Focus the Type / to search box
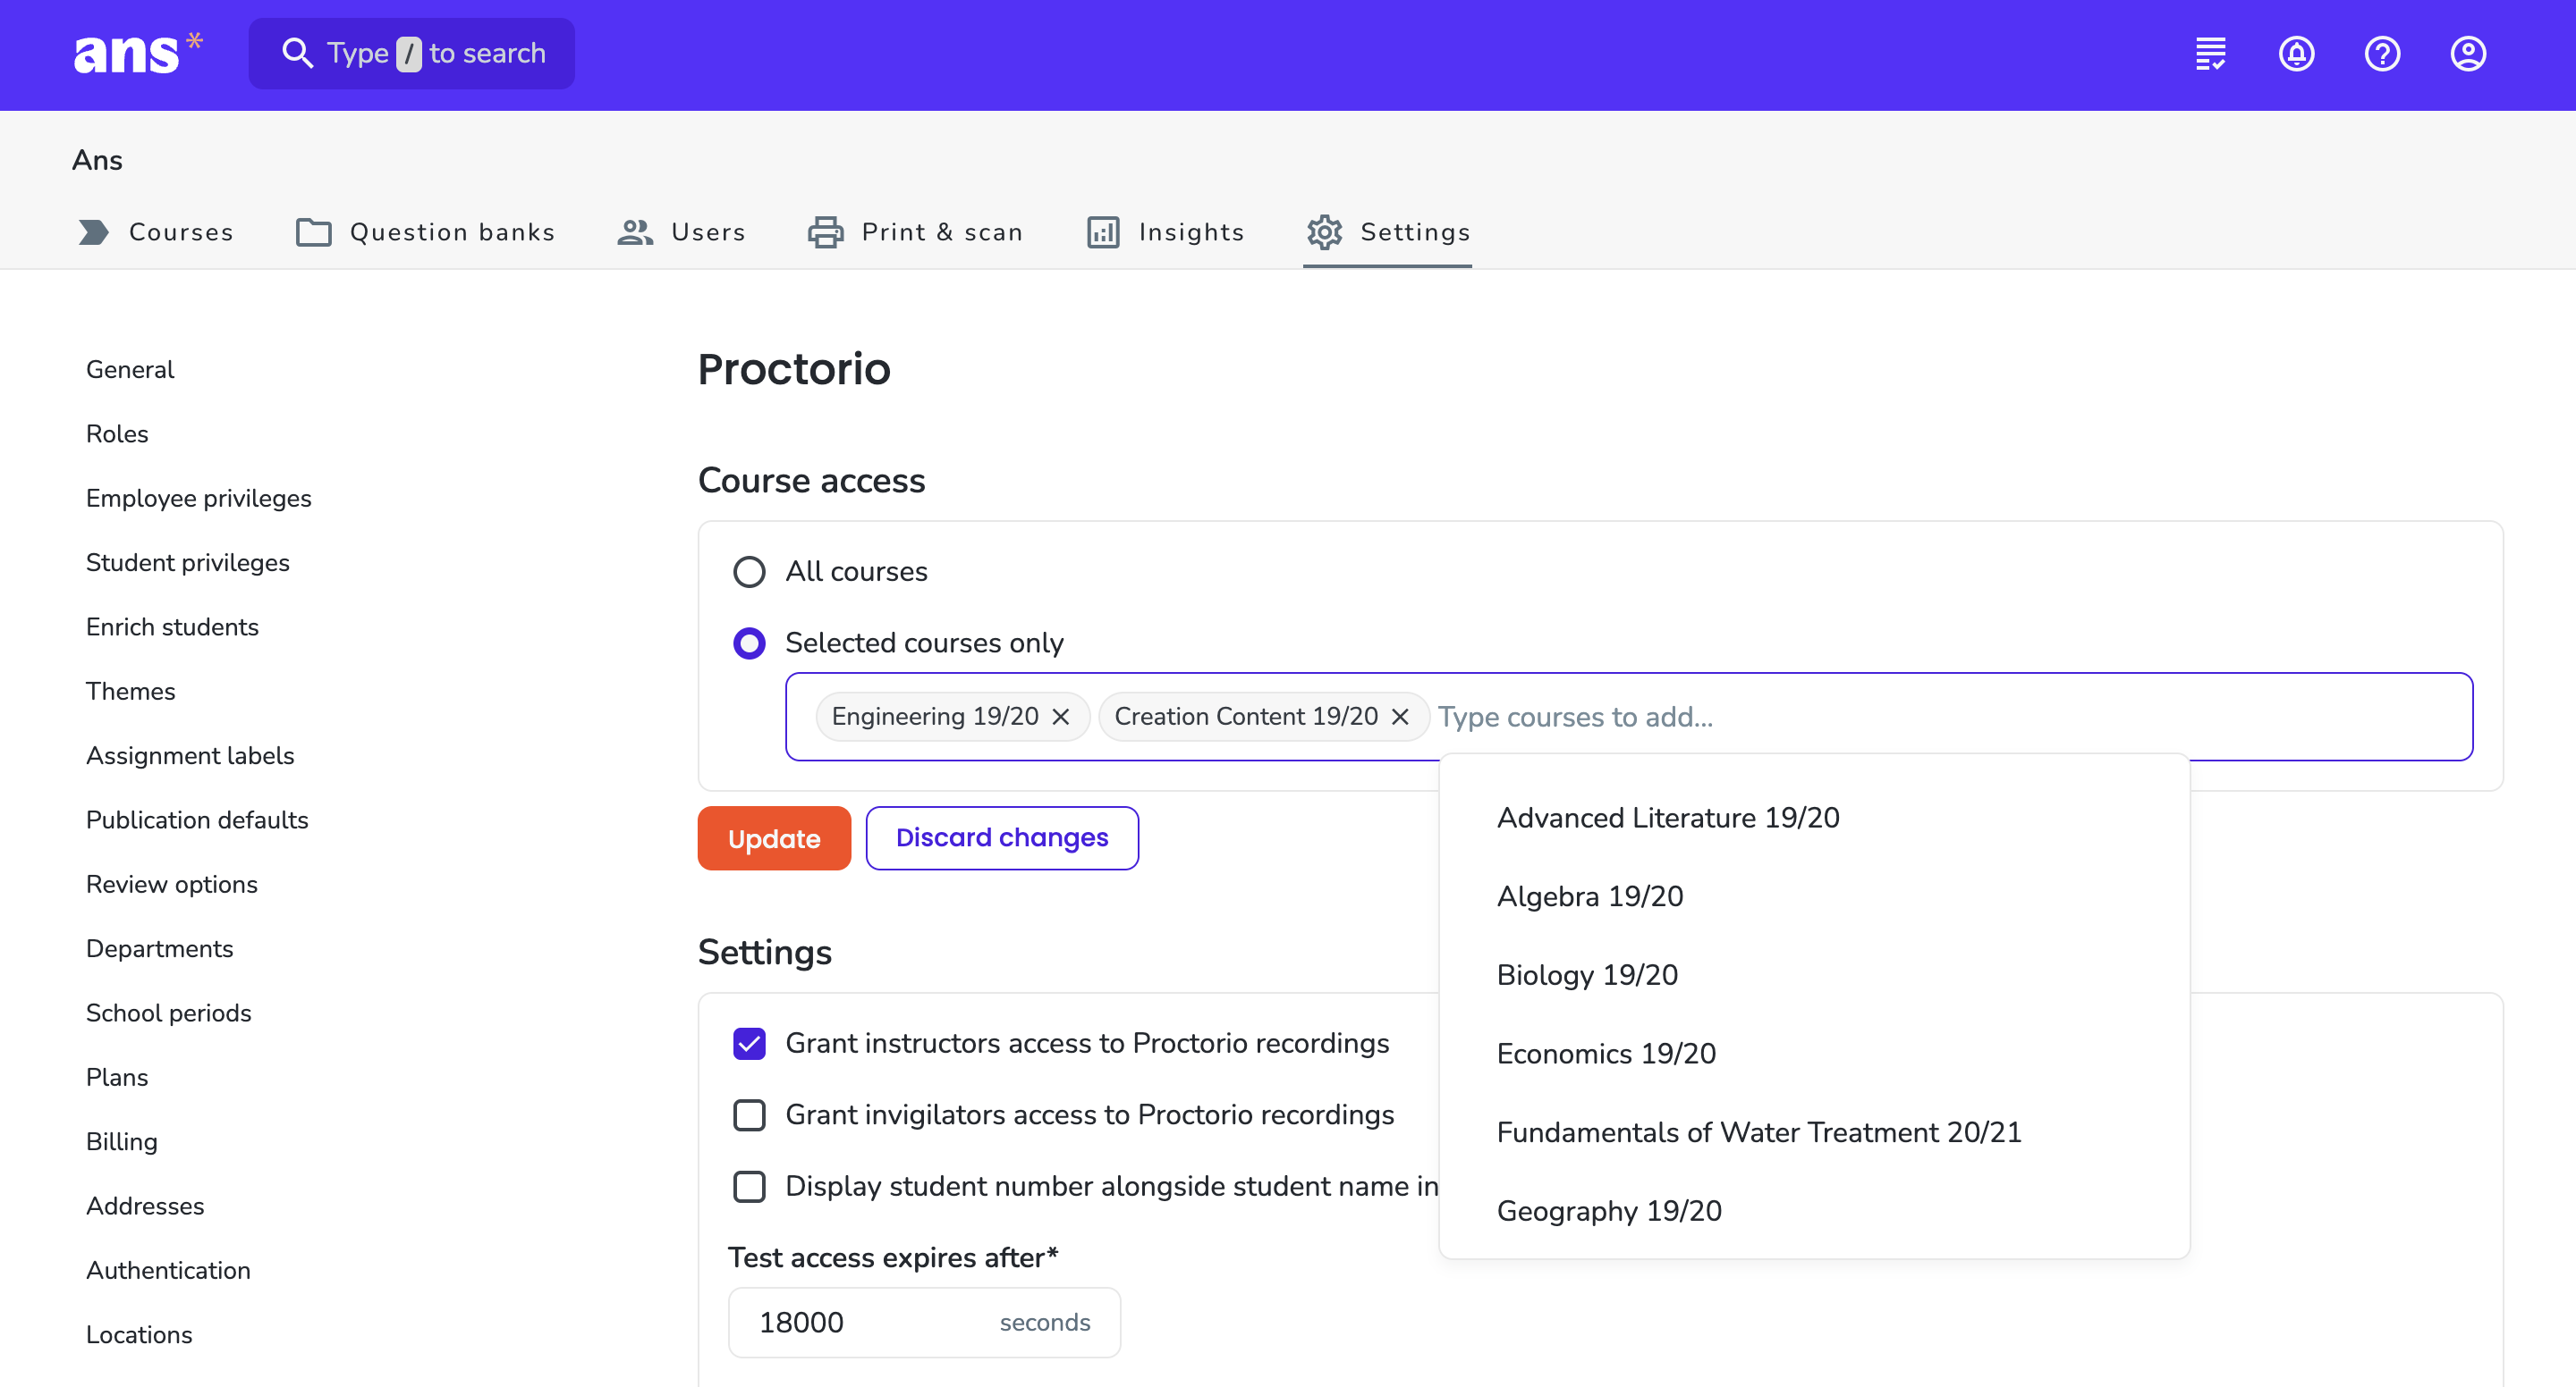The height and width of the screenshot is (1387, 2576). (x=412, y=53)
